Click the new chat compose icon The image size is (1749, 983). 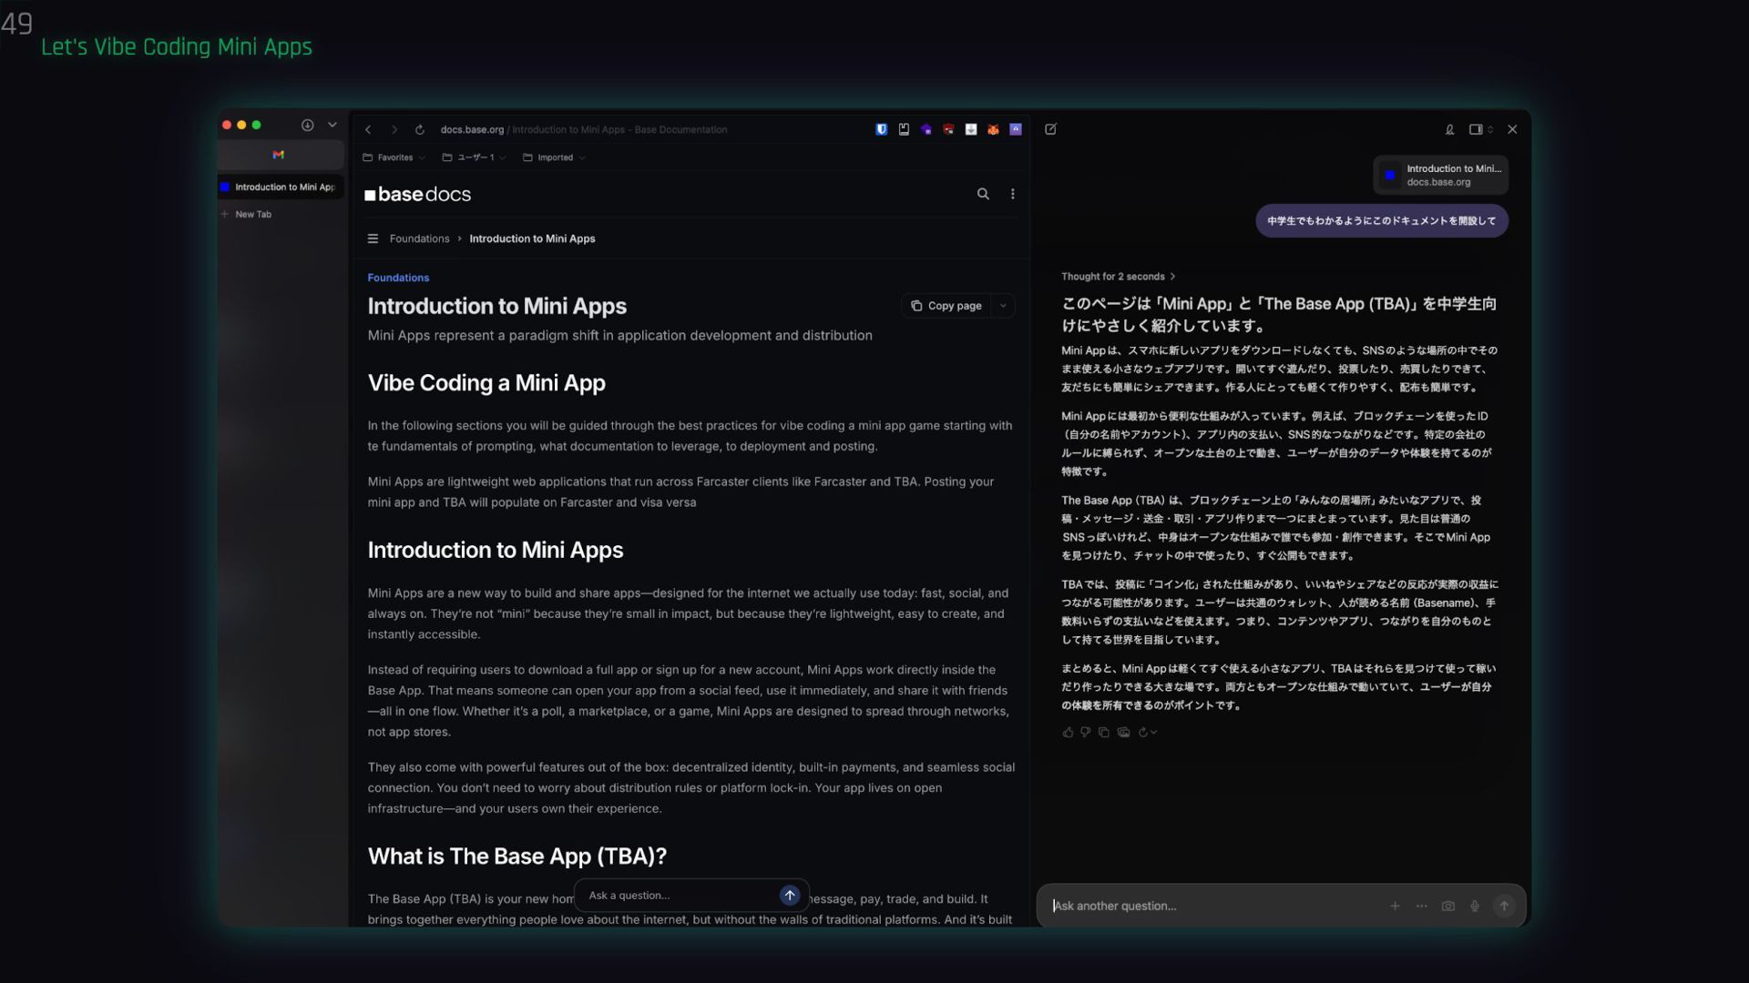tap(1050, 129)
